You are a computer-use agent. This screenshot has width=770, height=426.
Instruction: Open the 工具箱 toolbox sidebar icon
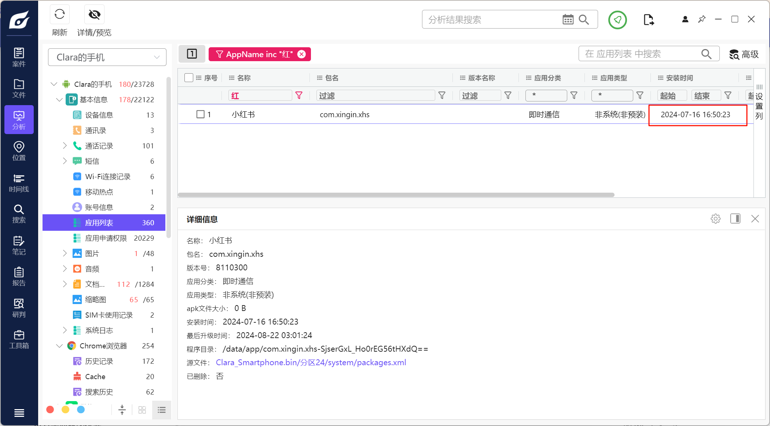[19, 339]
